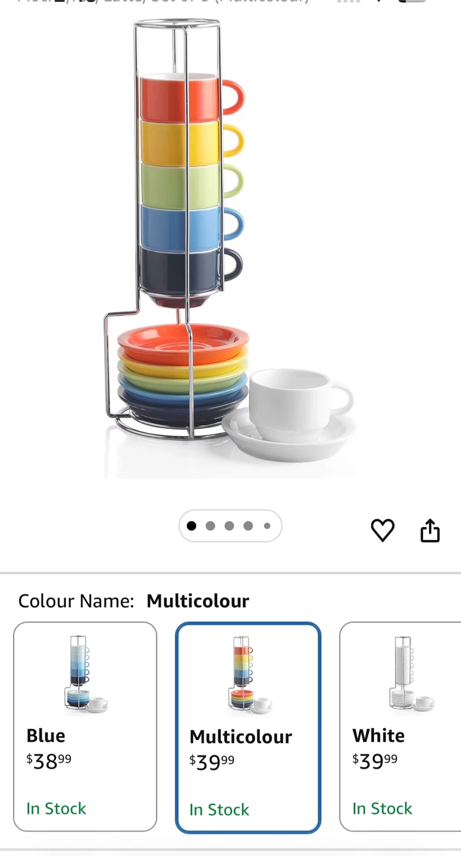Select the first image carousel dot
This screenshot has height=856, width=461.
coord(191,525)
